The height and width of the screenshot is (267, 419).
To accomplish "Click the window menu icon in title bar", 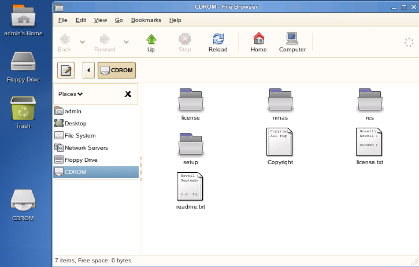I will click(59, 7).
